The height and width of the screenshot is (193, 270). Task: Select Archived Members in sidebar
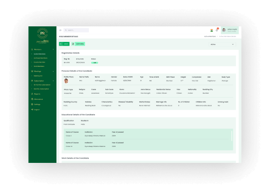click(40, 58)
